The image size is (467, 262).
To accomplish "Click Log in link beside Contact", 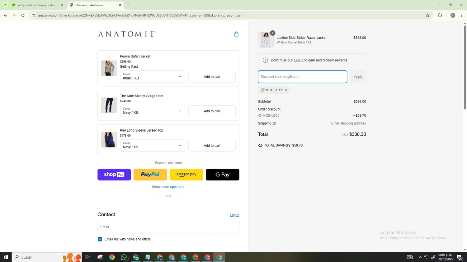I will [234, 215].
